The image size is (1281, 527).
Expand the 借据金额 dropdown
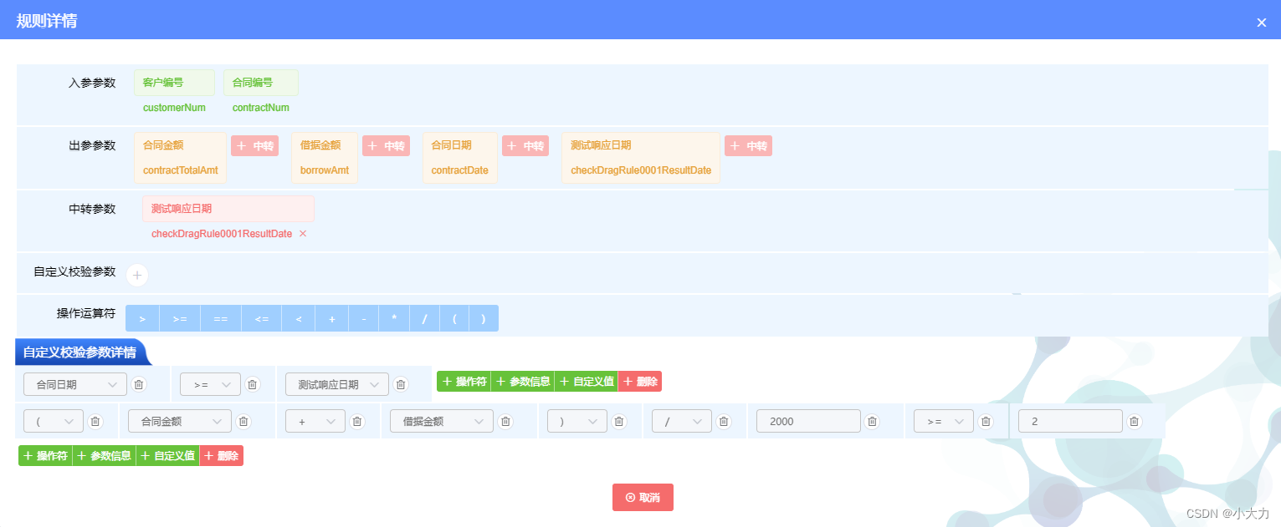442,422
